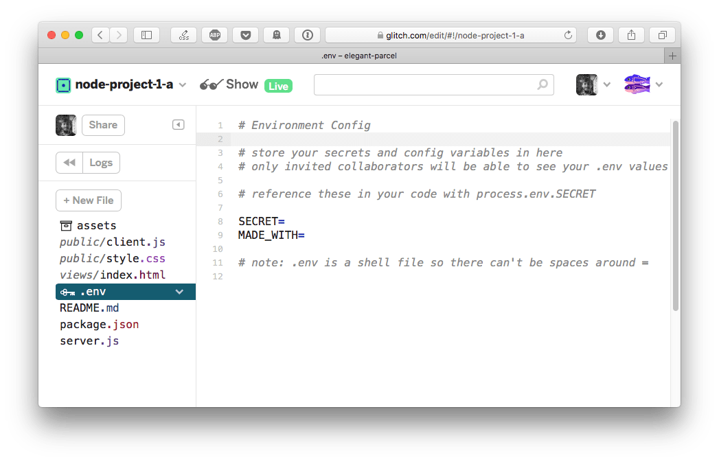Add a new Safari tab
The height and width of the screenshot is (462, 719).
[672, 56]
